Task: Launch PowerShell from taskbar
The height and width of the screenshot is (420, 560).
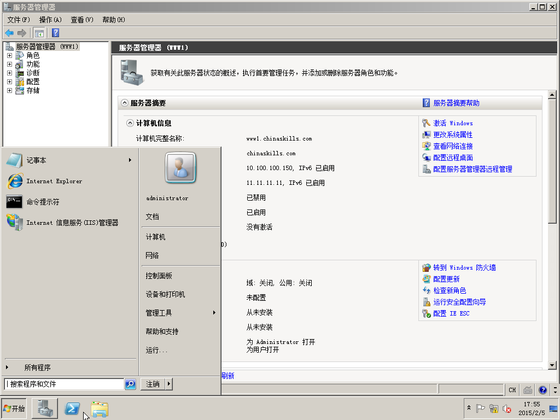Action: point(72,409)
